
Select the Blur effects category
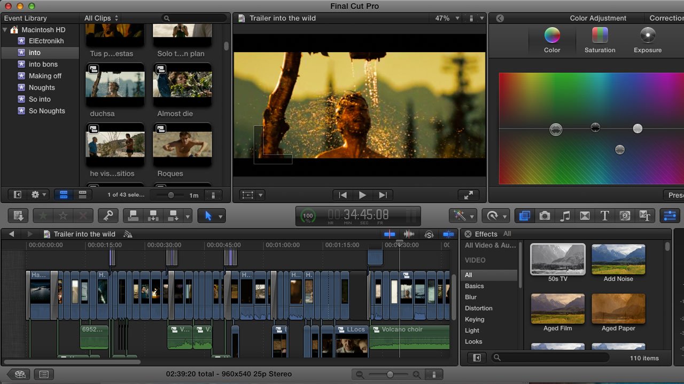coord(473,297)
